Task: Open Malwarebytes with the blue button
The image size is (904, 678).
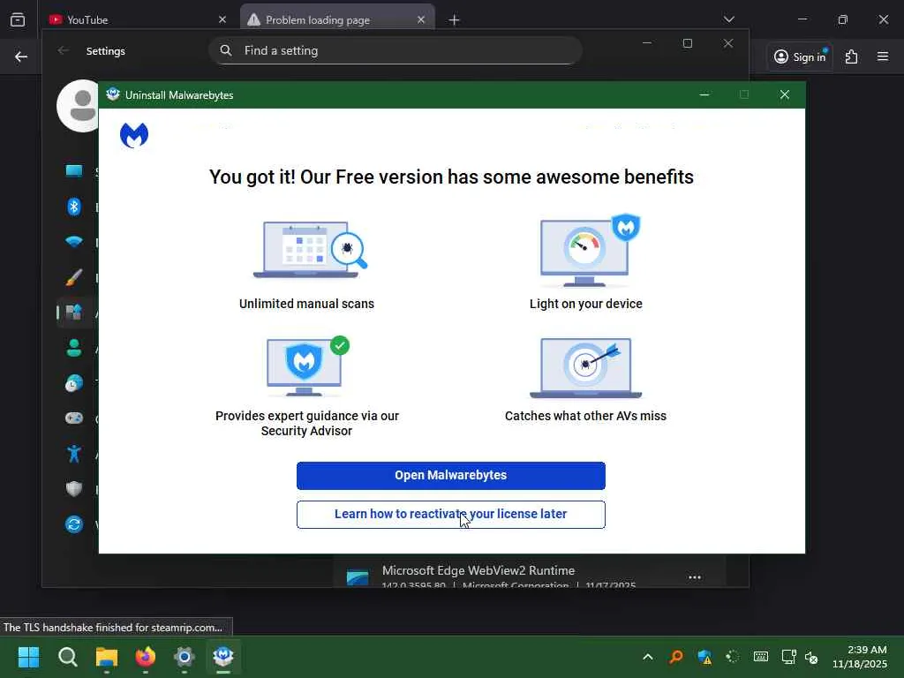Action: click(451, 476)
